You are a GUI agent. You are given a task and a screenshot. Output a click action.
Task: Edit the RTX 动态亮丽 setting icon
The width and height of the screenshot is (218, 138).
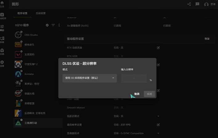tap(158, 48)
